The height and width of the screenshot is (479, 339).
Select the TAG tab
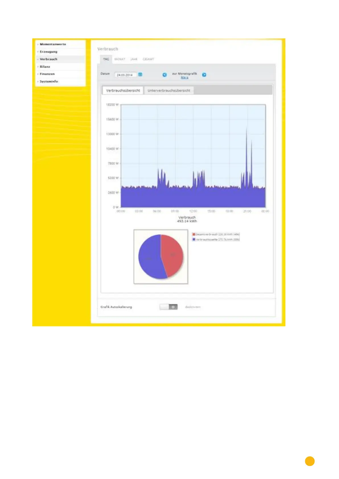tap(106, 59)
